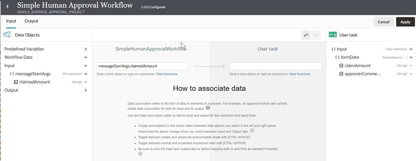Viewport: 416px width, 161px height.
Task: Expand Predefined Variables section
Action: pyautogui.click(x=86, y=49)
